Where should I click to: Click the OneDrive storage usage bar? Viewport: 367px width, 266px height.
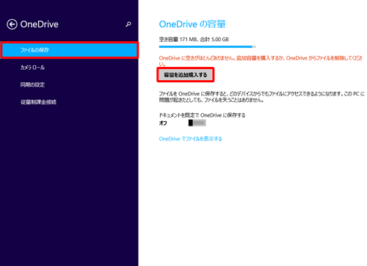pos(208,46)
